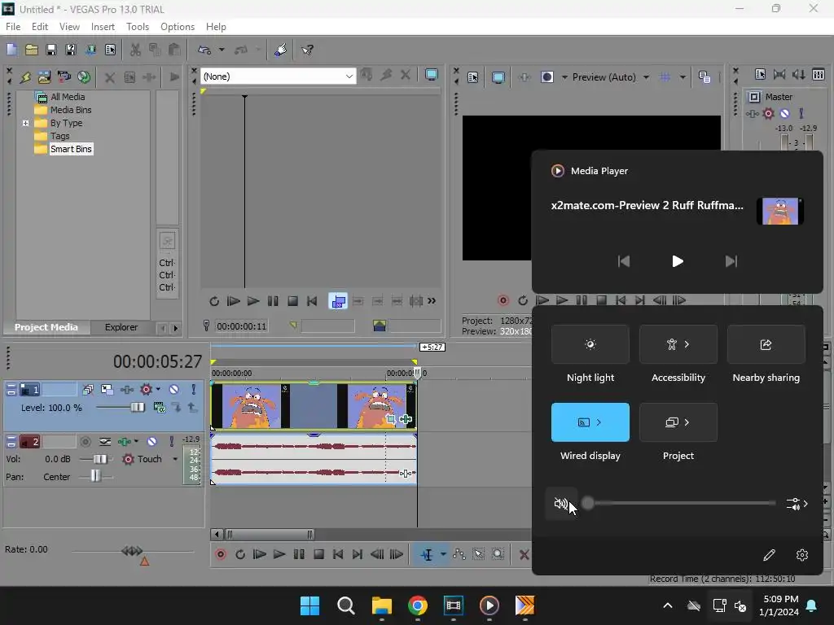The image size is (834, 625).
Task: Click Stop in the Trimmer transport
Action: click(292, 301)
